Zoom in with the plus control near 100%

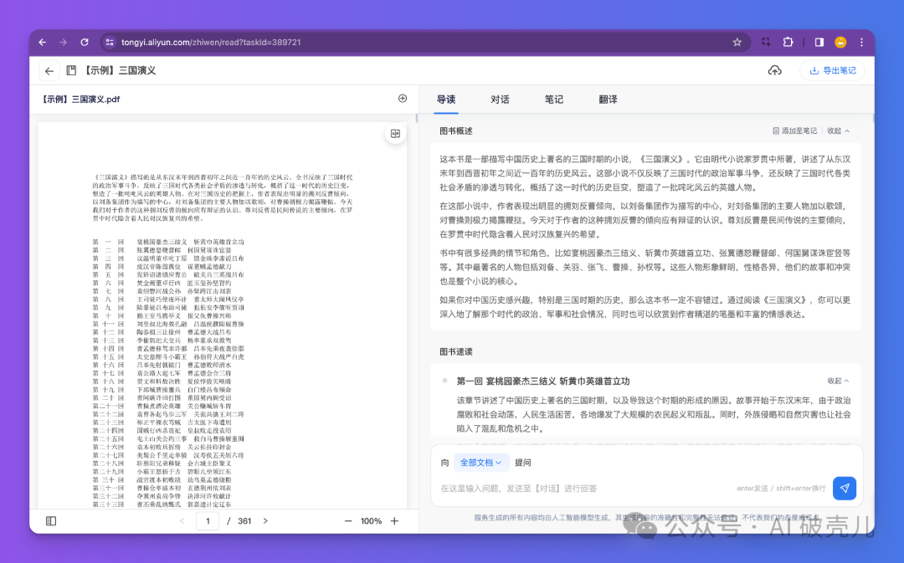[x=393, y=520]
